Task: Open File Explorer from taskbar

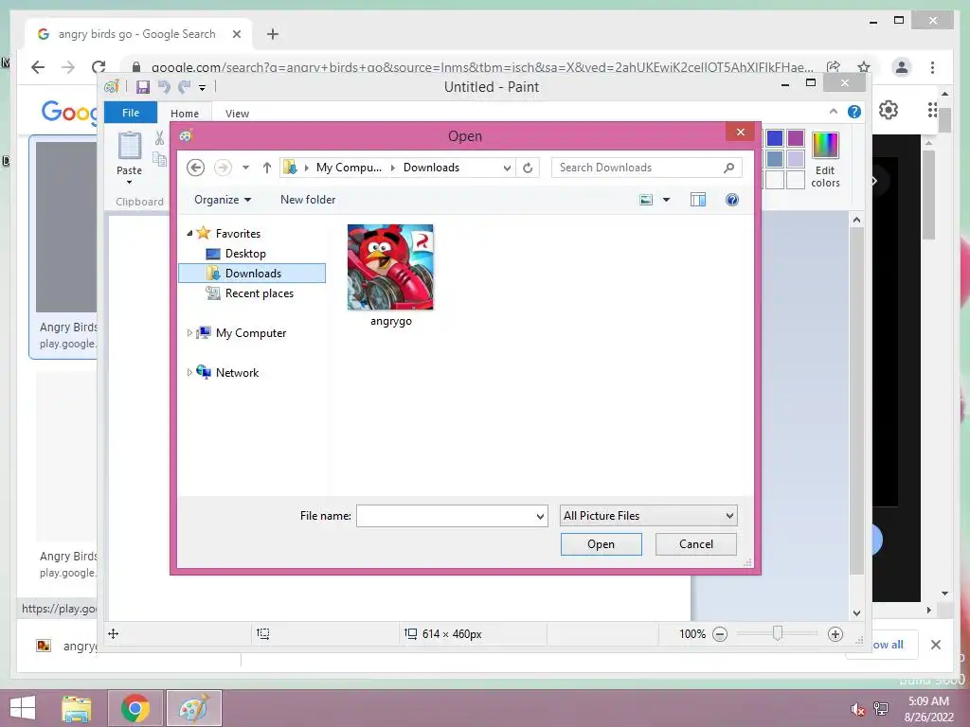Action: point(77,708)
